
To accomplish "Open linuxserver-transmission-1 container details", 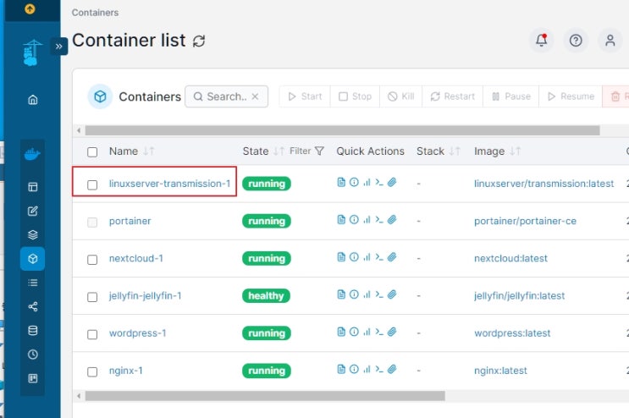I will tap(169, 184).
